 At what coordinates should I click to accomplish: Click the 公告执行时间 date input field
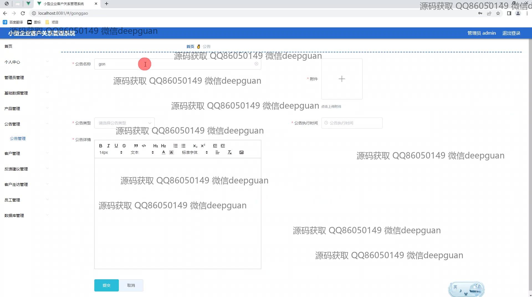click(352, 123)
